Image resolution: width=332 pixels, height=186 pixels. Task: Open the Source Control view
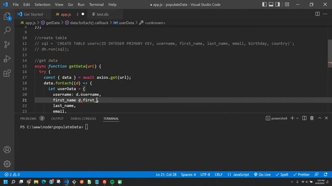(7, 44)
